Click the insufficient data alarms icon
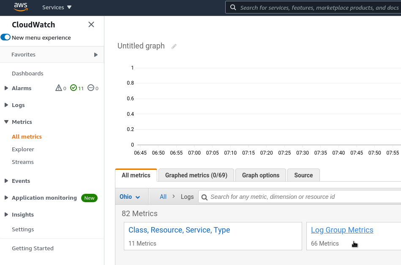The height and width of the screenshot is (265, 401). point(91,88)
